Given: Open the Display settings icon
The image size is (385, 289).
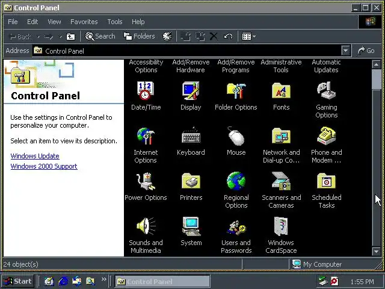Looking at the screenshot, I should tap(191, 91).
